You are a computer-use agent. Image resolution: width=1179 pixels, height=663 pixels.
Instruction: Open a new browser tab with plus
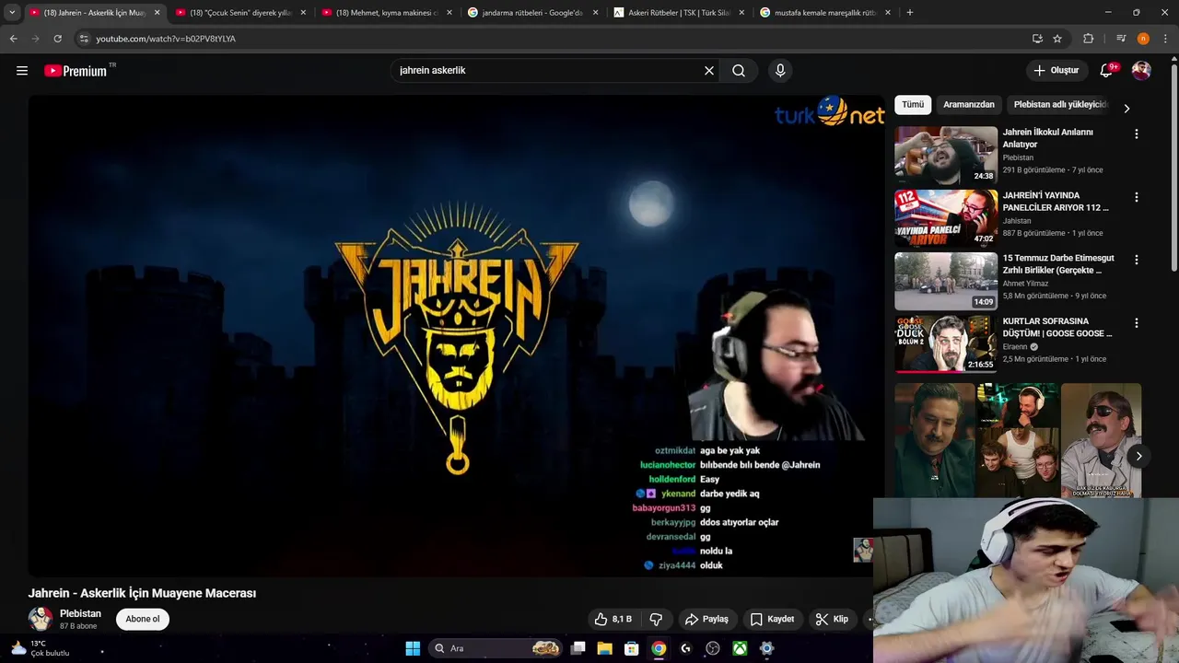pos(910,13)
